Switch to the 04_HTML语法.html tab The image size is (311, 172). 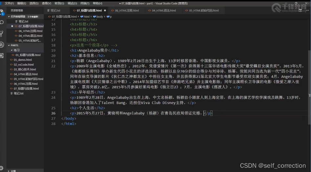[x=164, y=10]
